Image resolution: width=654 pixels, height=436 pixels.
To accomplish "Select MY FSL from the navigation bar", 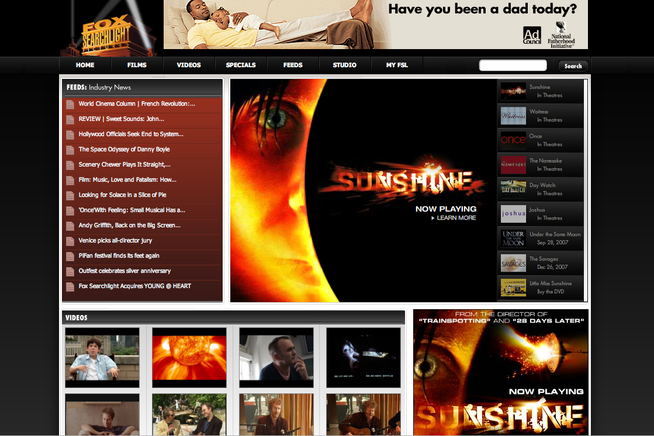I will 397,65.
